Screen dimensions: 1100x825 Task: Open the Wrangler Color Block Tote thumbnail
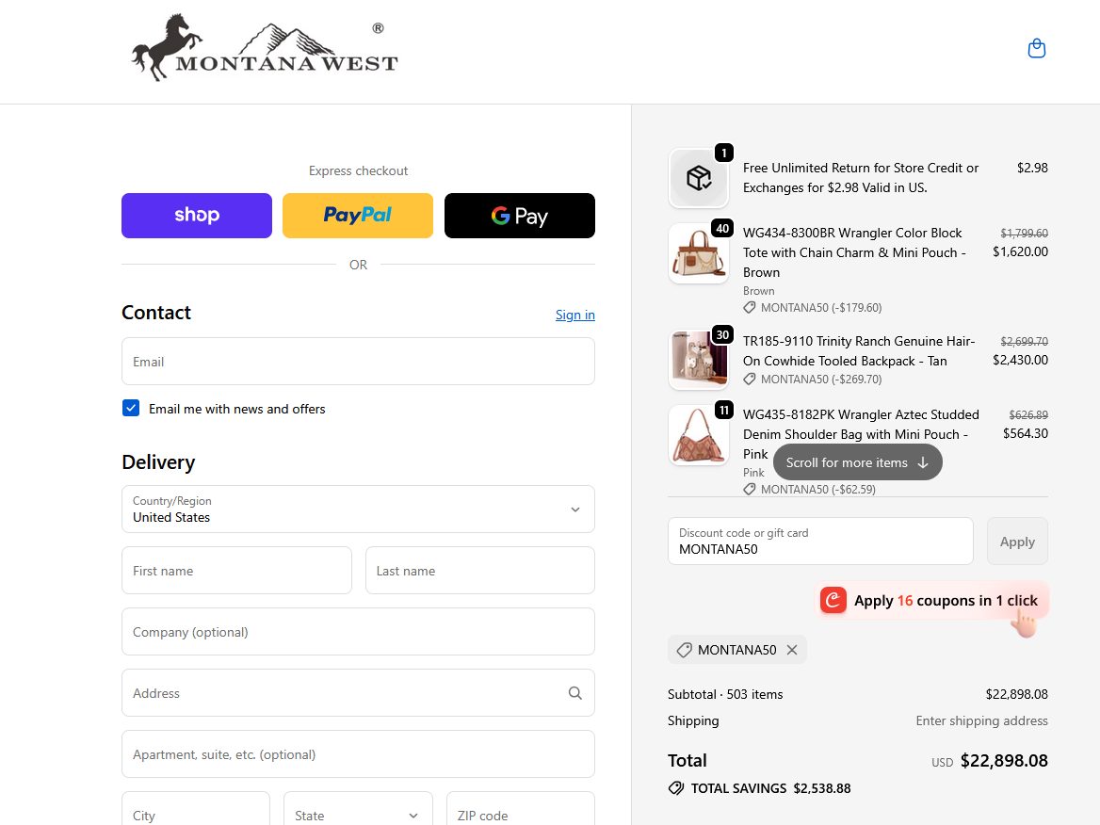(x=699, y=253)
